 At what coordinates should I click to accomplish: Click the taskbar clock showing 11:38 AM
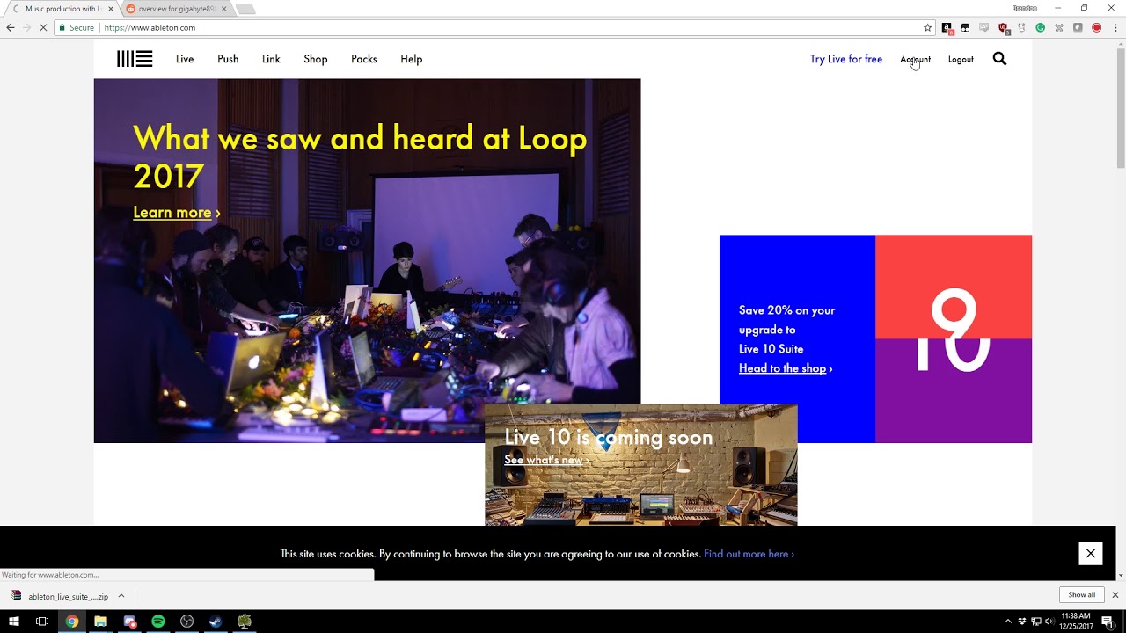click(1076, 622)
